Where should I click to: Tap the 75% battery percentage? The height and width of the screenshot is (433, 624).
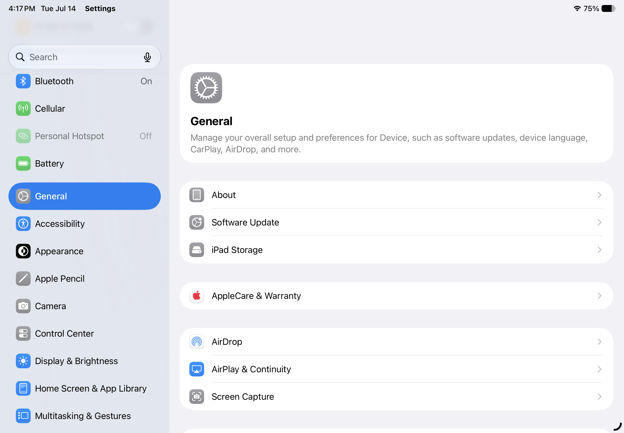(x=591, y=8)
